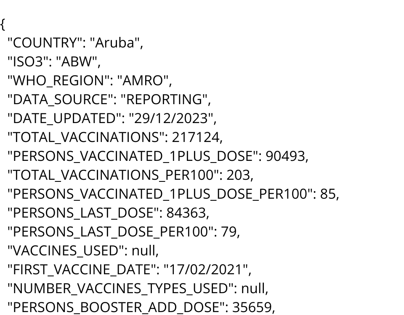Viewport: 404px width, 315px height.
Task: Click the "COUNTRY" key
Action: click(45, 43)
